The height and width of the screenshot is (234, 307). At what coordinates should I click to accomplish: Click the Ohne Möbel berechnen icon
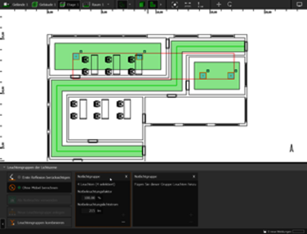click(x=12, y=187)
